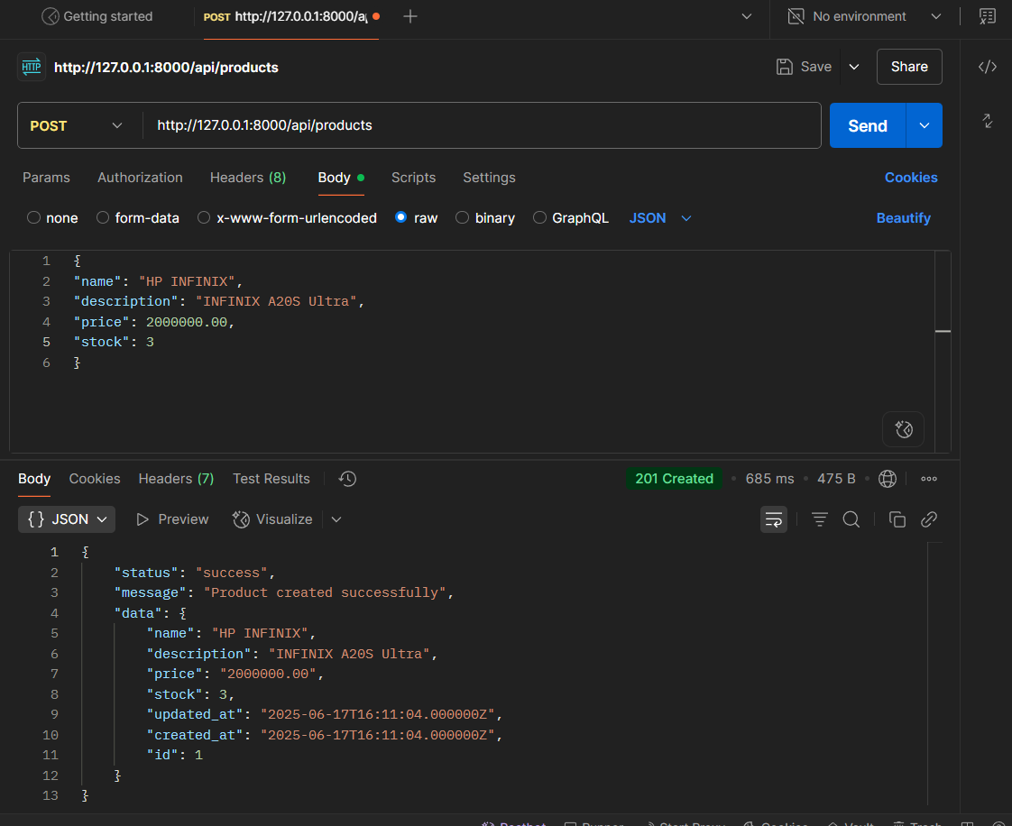The width and height of the screenshot is (1012, 826).
Task: Click the network globe icon
Action: tap(888, 479)
